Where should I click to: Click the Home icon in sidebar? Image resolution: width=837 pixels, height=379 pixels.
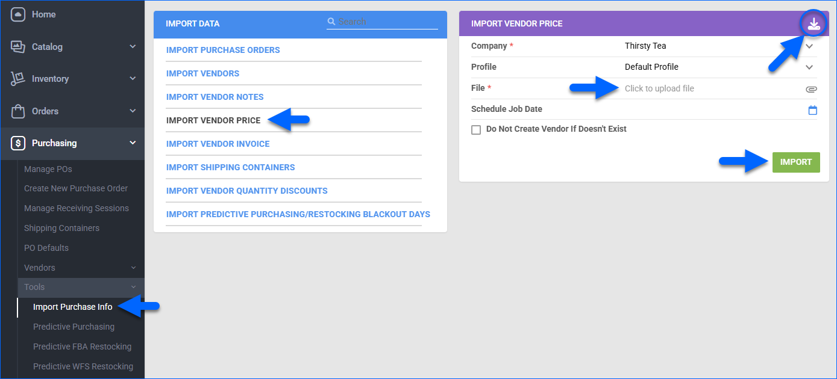[18, 14]
